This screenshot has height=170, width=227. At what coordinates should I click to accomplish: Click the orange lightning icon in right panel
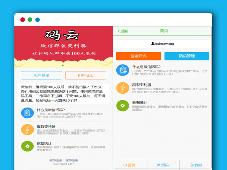pos(123,88)
